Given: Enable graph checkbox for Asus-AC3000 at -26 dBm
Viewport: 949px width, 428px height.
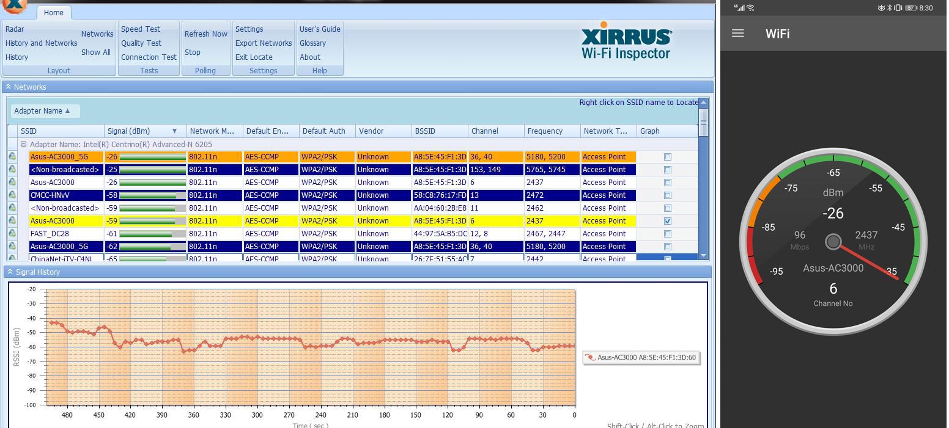Looking at the screenshot, I should point(668,183).
